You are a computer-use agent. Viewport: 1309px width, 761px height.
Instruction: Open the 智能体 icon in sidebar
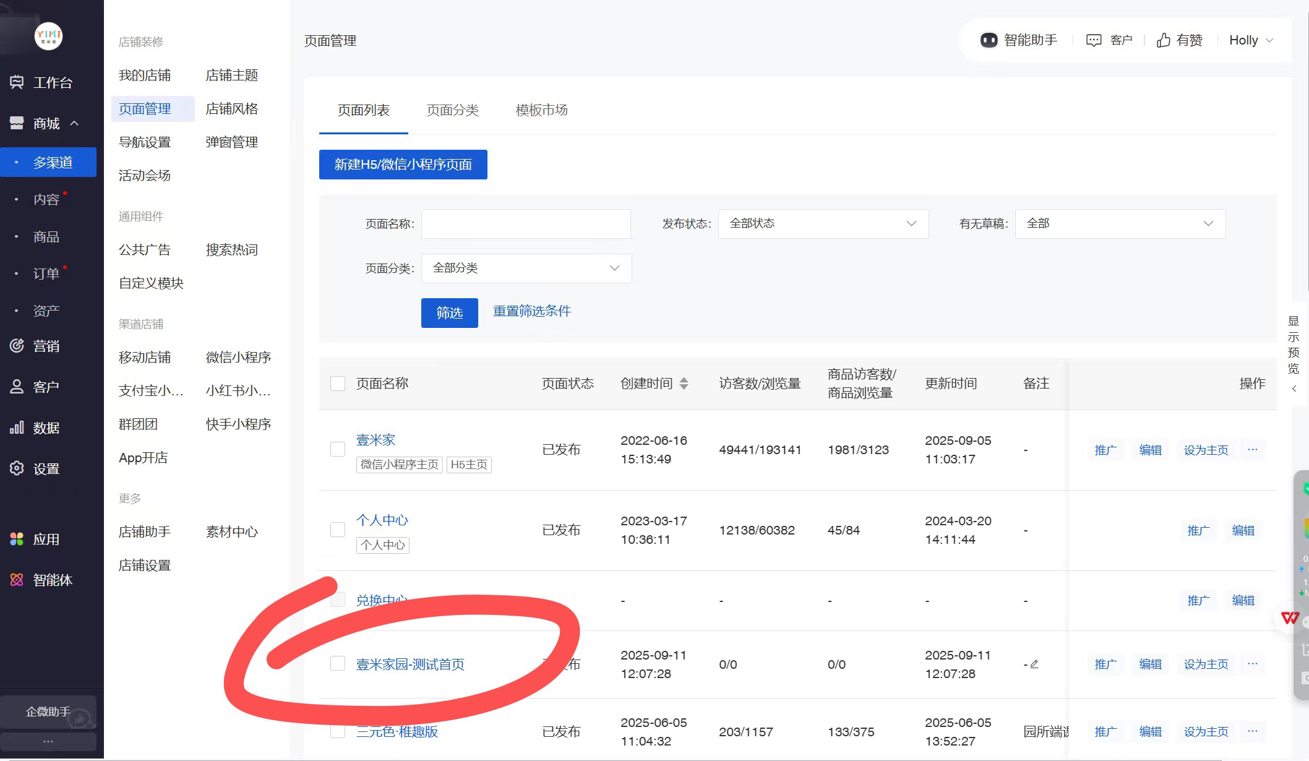17,580
